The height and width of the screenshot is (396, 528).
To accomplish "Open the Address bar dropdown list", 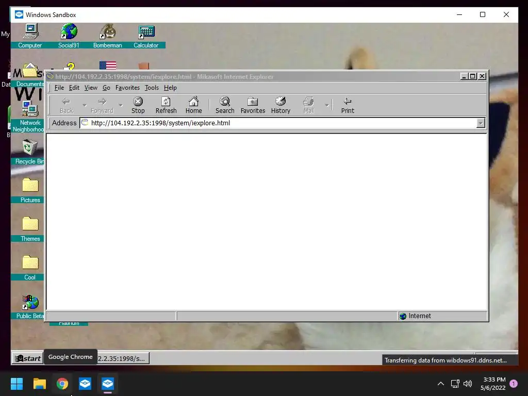I will [x=481, y=123].
